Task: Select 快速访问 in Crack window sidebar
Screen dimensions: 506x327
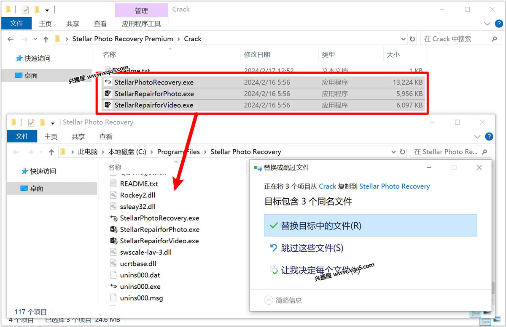Action: click(x=37, y=58)
